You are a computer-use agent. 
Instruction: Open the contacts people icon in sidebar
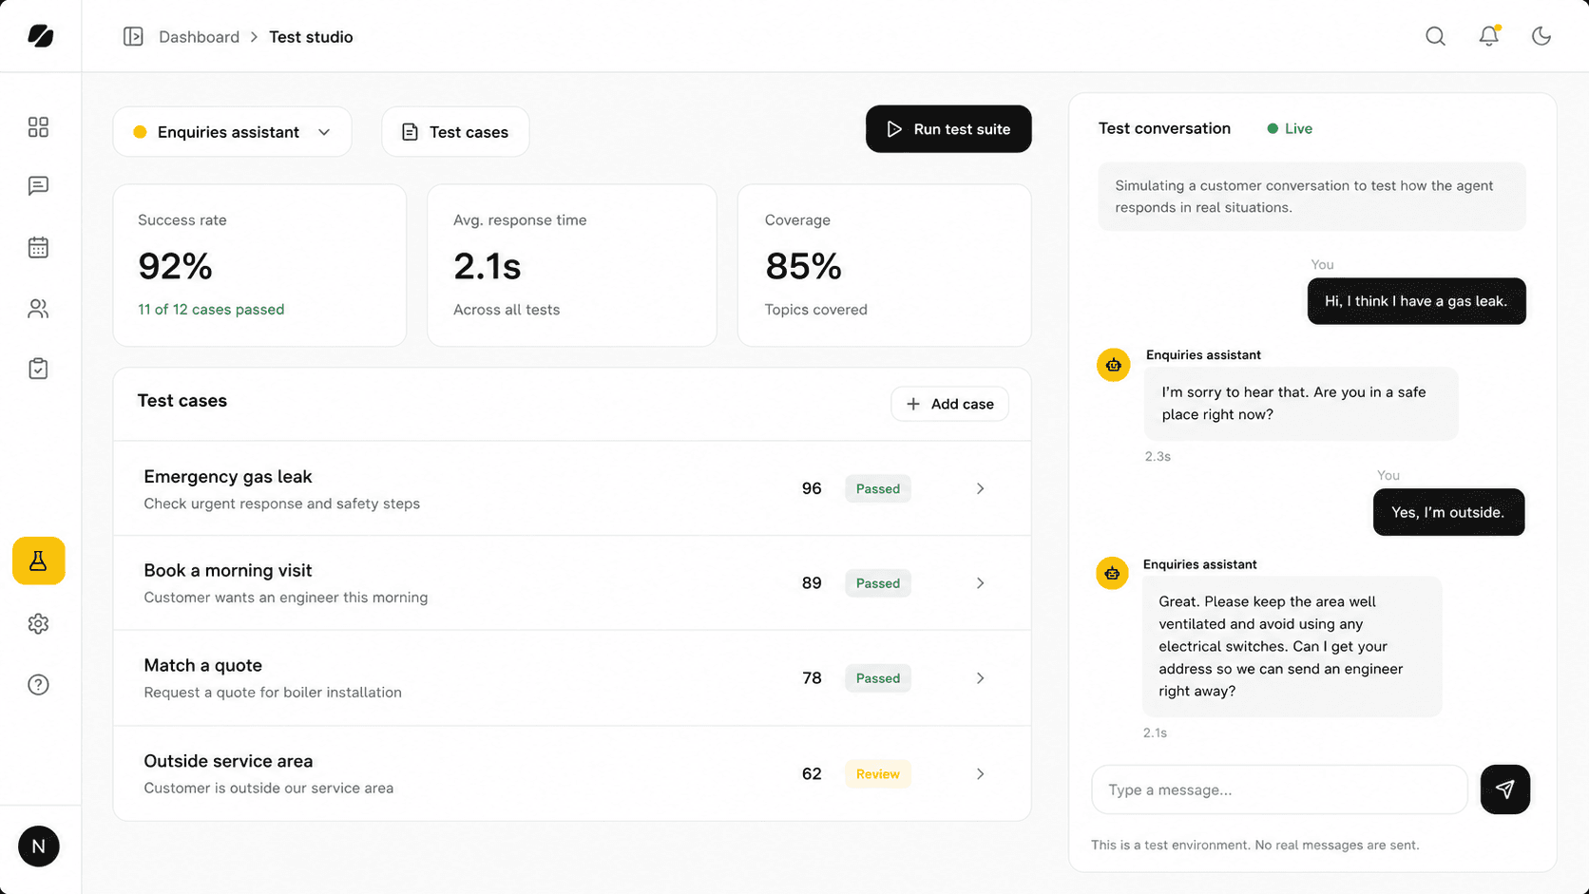tap(38, 309)
